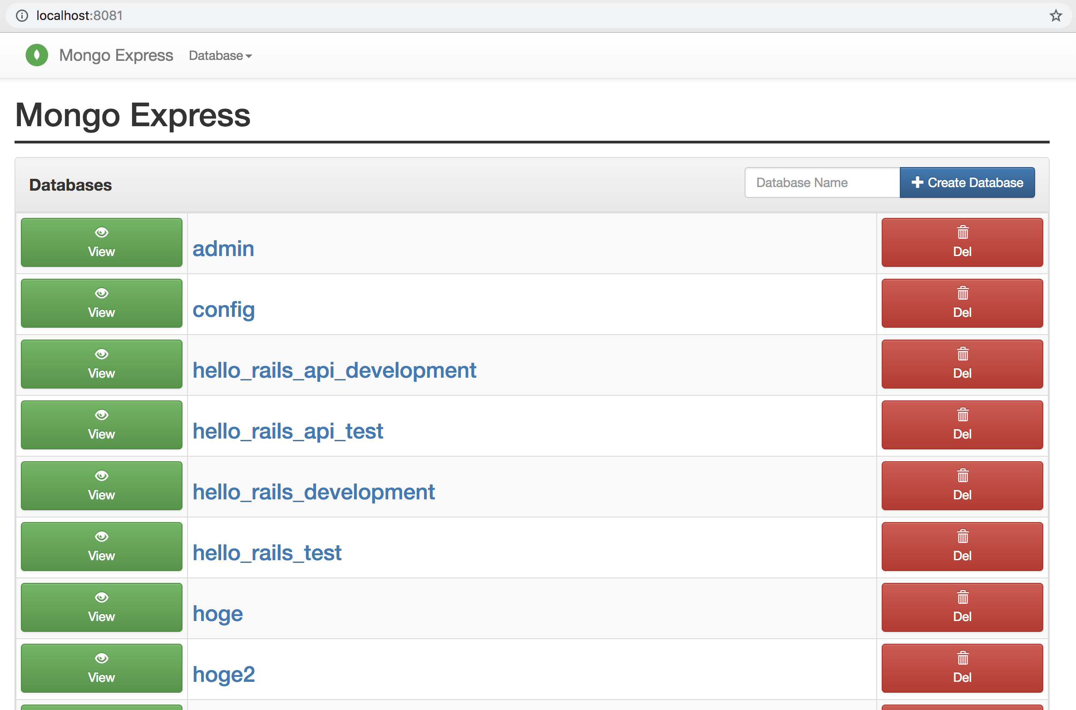Open the hello_rails_api_development name link
The height and width of the screenshot is (710, 1076).
[334, 371]
